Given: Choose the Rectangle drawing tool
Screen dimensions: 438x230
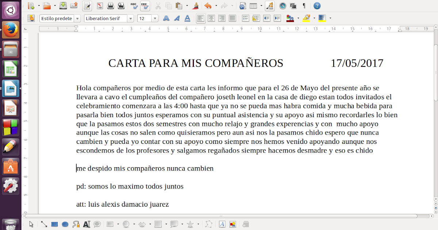Looking at the screenshot, I should (x=54, y=224).
